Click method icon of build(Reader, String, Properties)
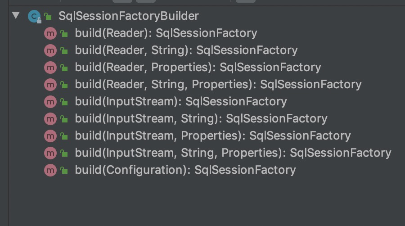405x226 pixels. [50, 85]
